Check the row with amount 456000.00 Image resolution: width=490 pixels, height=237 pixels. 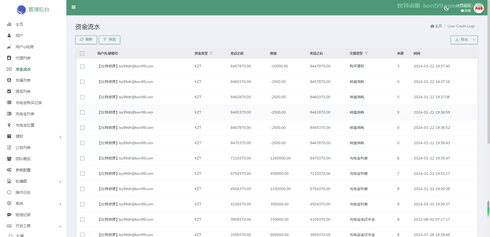point(82,173)
